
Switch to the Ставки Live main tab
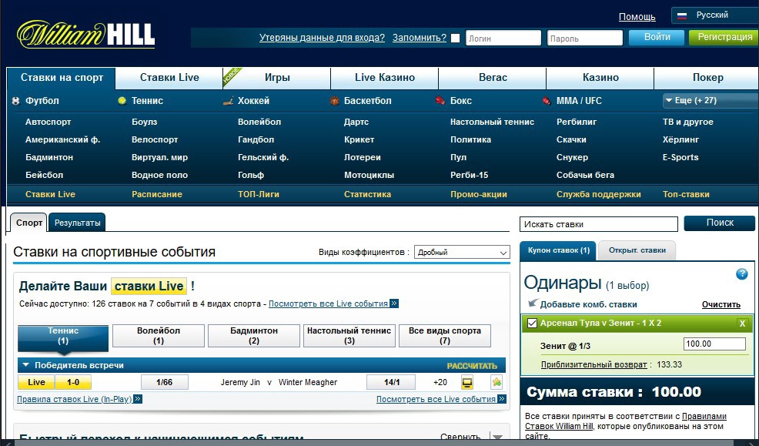pyautogui.click(x=169, y=78)
